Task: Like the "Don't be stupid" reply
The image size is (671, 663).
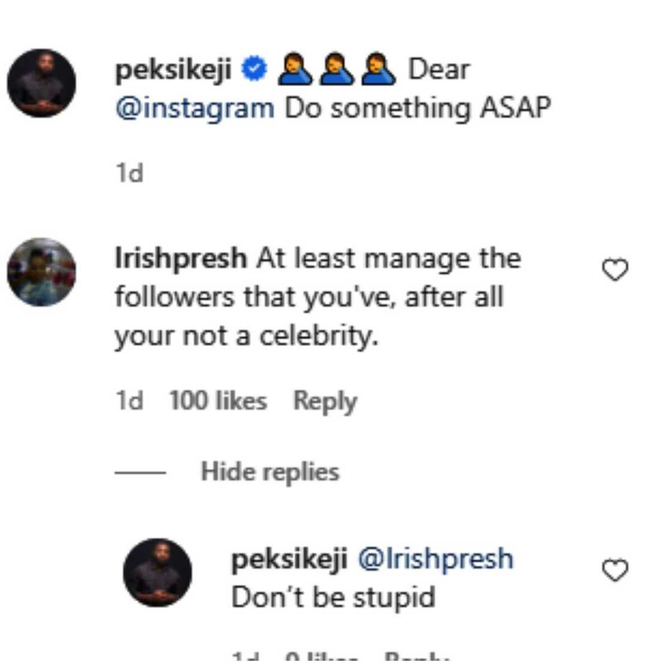Action: (615, 570)
